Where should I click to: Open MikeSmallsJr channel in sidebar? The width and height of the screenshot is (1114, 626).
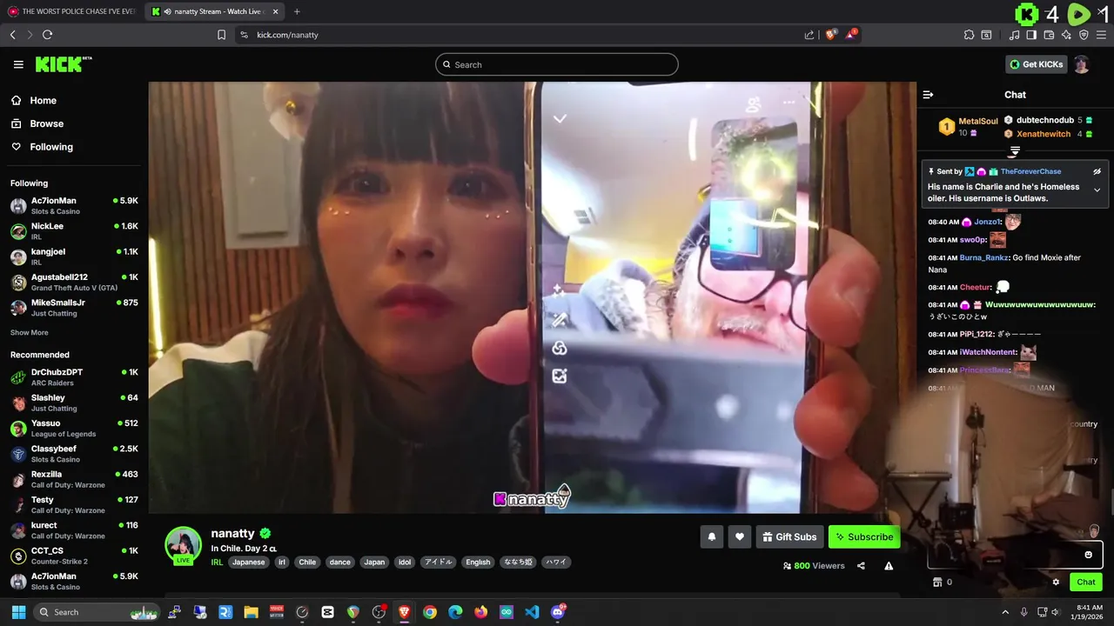click(74, 307)
